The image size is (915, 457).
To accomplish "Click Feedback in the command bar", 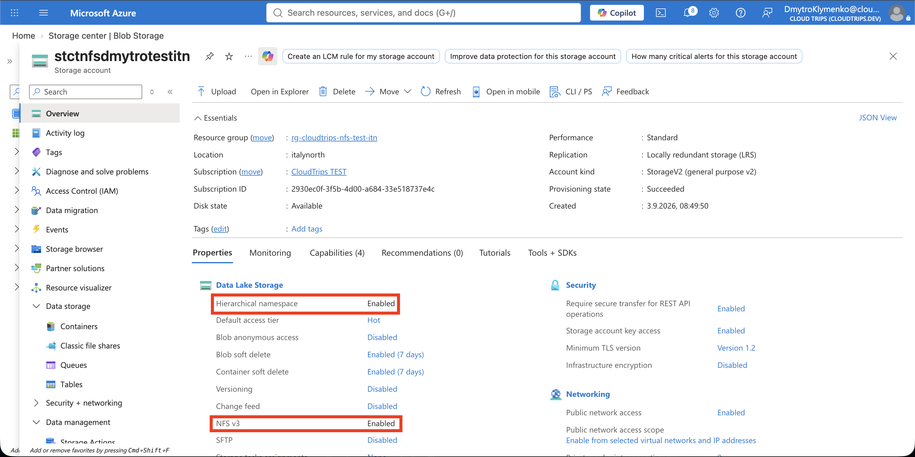I will point(625,92).
